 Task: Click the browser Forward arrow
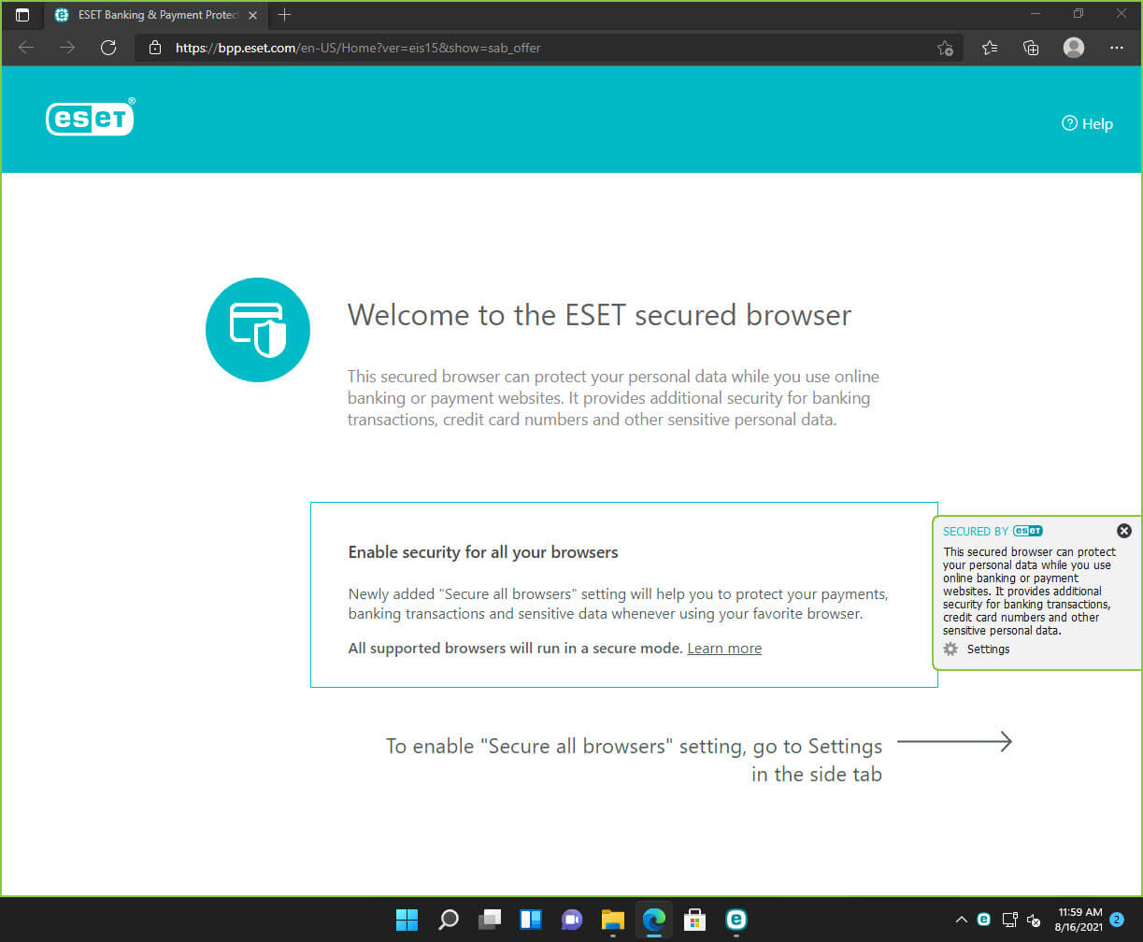pyautogui.click(x=67, y=48)
